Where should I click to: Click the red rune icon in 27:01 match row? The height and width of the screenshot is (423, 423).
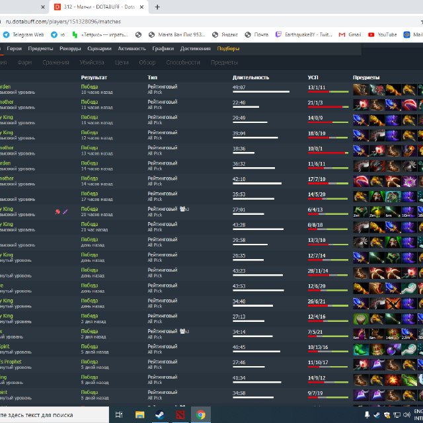tap(58, 211)
